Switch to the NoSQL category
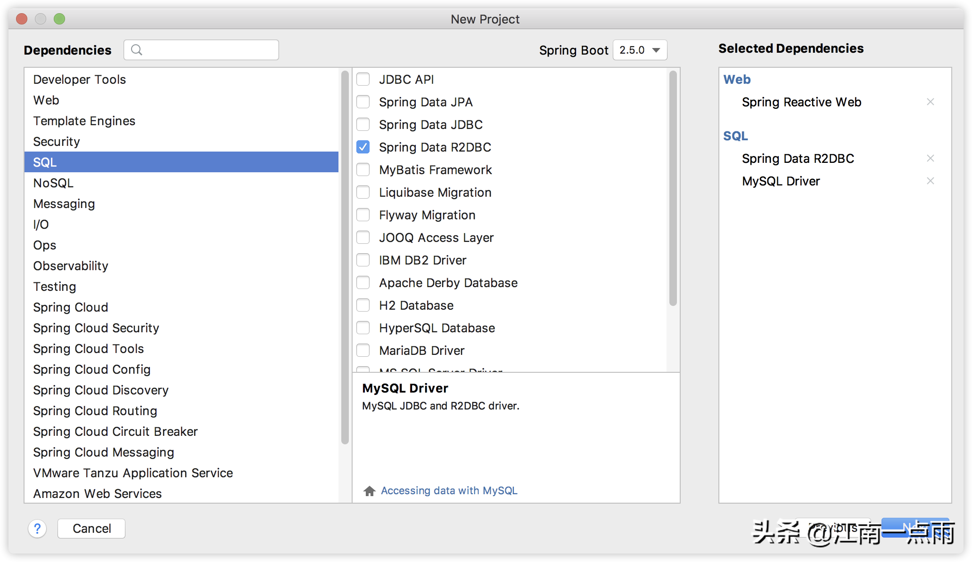Image resolution: width=972 pixels, height=562 pixels. [181, 183]
